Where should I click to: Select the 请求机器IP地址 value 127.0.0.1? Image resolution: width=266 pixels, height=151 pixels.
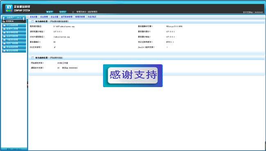[58, 32]
